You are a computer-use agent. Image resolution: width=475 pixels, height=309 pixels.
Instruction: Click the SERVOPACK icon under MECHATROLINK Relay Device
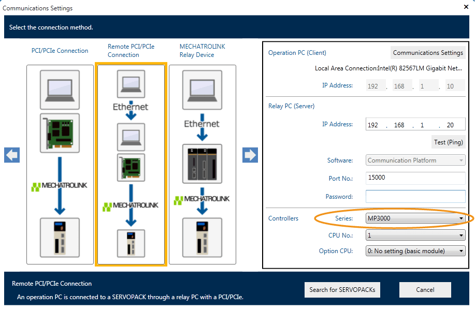(x=201, y=237)
